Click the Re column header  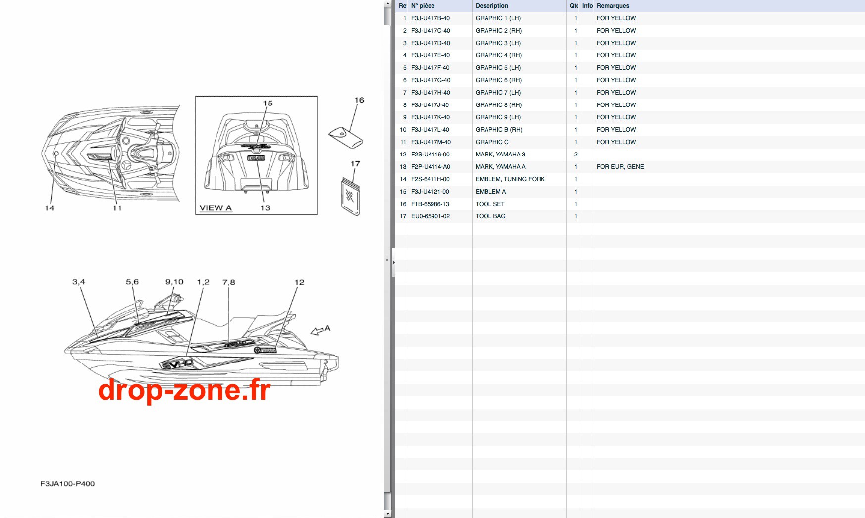pos(402,6)
